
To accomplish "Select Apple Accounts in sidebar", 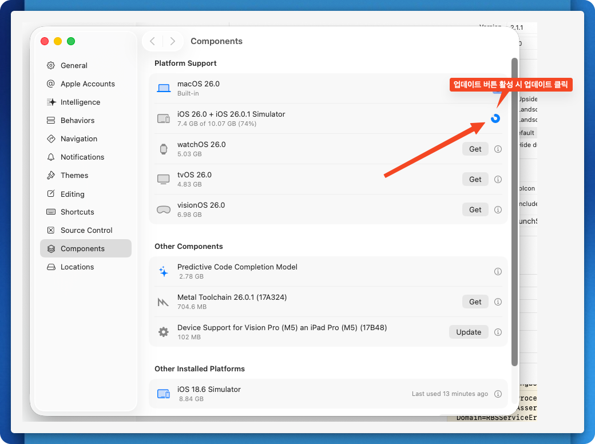I will pyautogui.click(x=86, y=84).
